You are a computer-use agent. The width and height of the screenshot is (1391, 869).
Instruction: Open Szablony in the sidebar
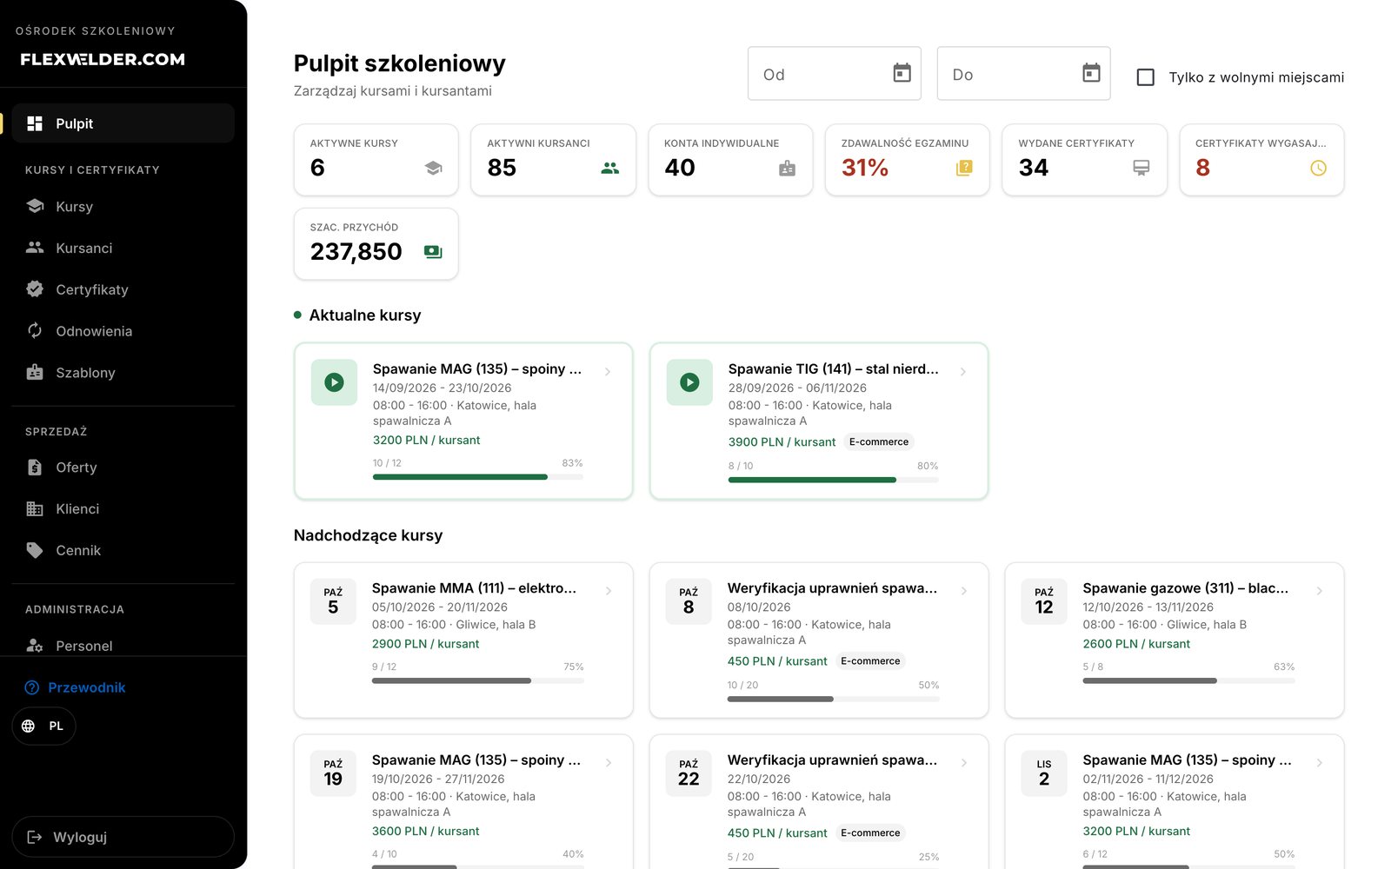pos(123,373)
